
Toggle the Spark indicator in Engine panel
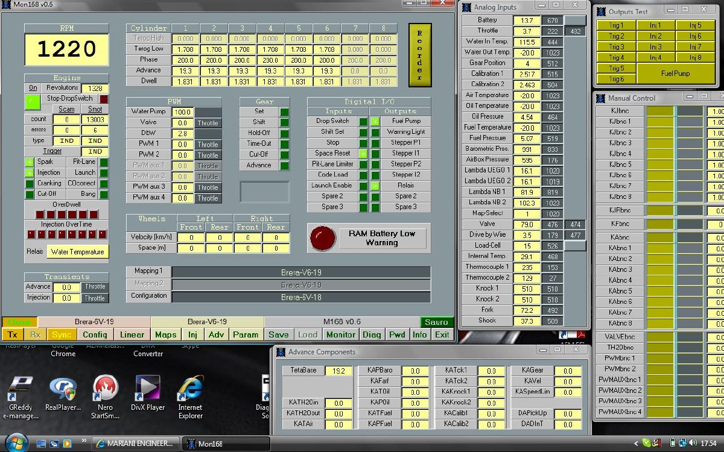click(x=30, y=162)
